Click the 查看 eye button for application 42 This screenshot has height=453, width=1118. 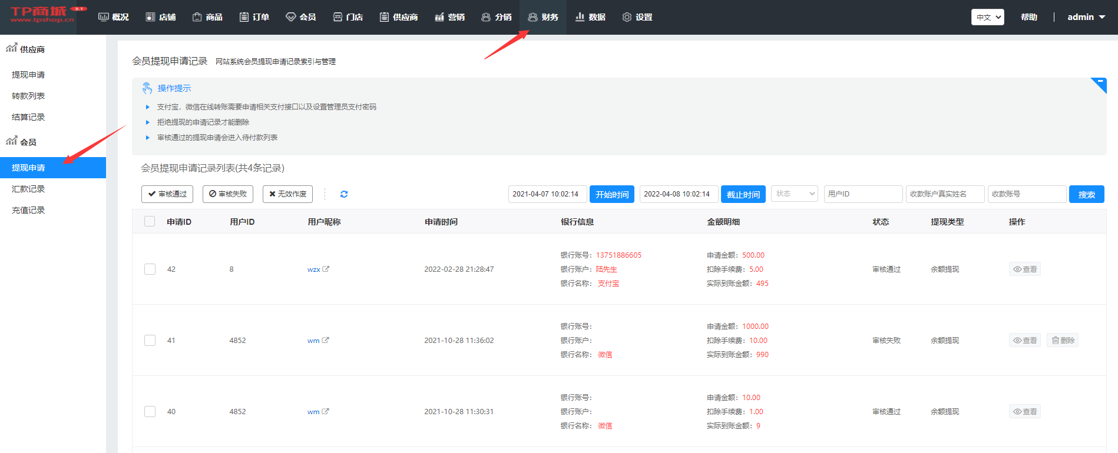(x=1024, y=269)
